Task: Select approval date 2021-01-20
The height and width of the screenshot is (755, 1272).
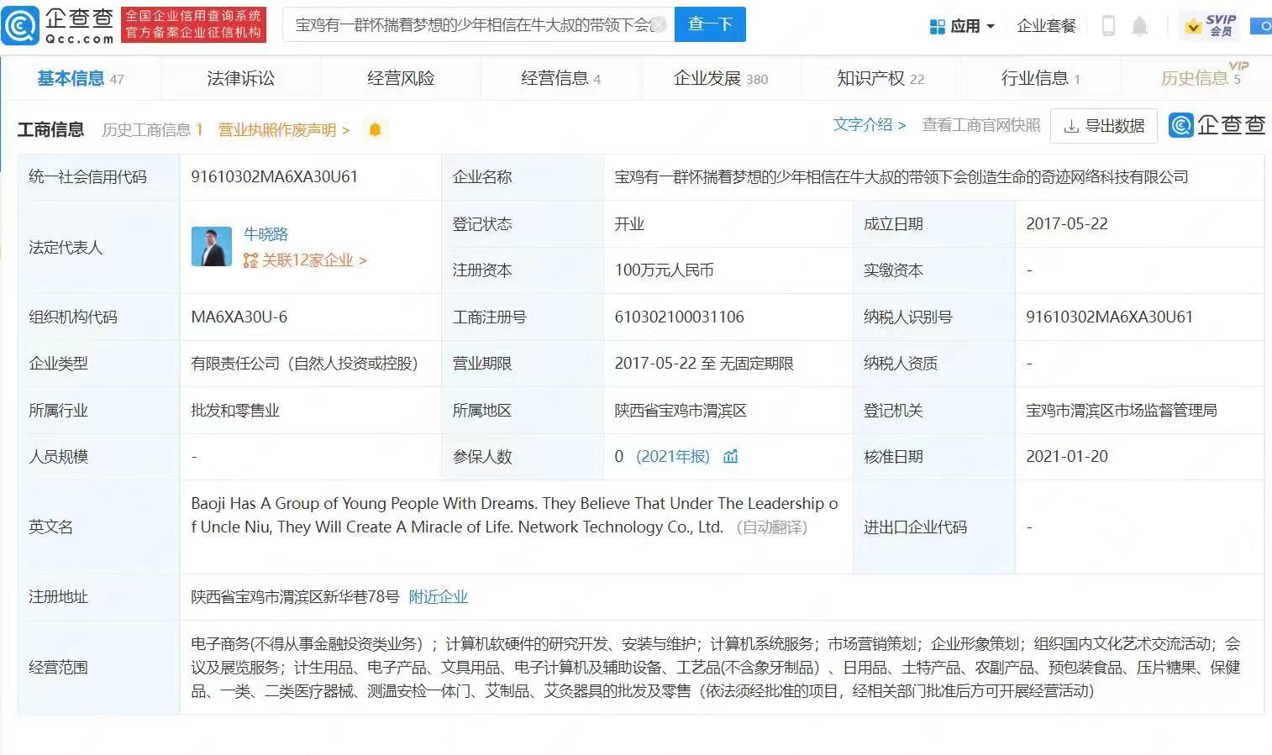Action: [x=1067, y=457]
